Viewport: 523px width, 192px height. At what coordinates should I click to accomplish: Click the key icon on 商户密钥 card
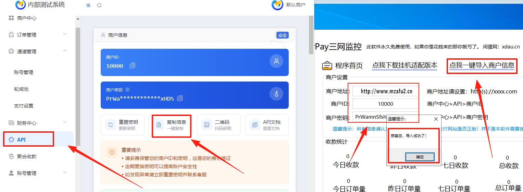(276, 94)
